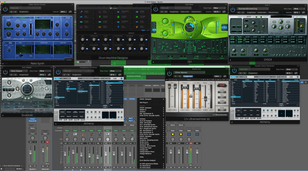Mute the Big Room channel strip

tap(30, 166)
